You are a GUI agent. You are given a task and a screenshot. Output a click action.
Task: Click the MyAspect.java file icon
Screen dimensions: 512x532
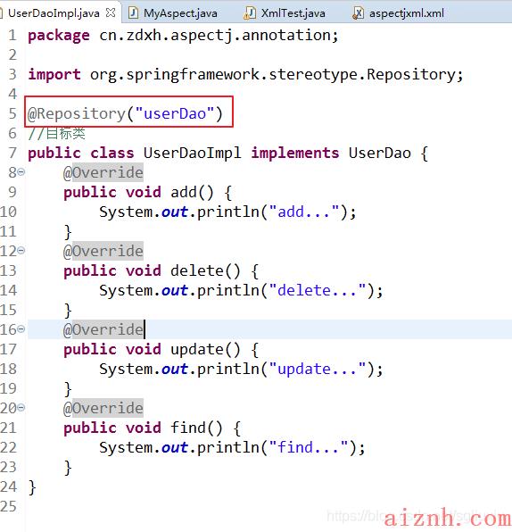[133, 13]
